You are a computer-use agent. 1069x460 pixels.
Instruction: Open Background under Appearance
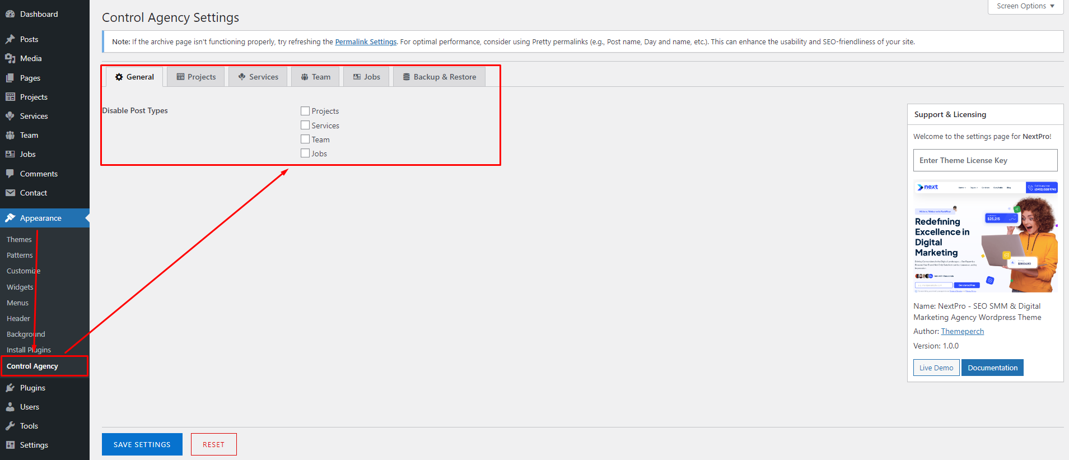(x=26, y=334)
